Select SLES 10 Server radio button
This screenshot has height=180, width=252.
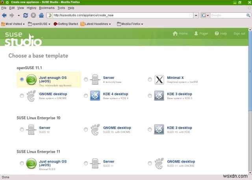tap(22, 129)
